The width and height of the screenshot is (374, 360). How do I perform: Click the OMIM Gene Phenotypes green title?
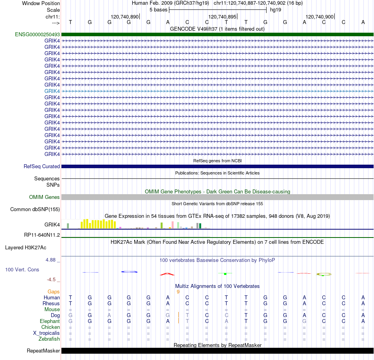tap(217, 191)
